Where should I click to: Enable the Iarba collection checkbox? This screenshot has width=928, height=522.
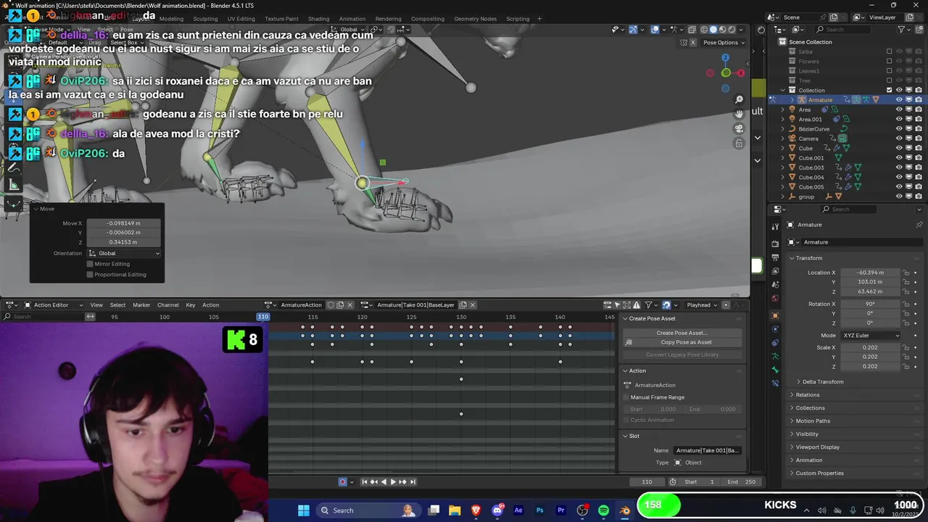point(890,51)
